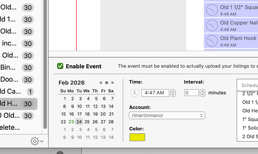Open the Account dropdown showing rlmartinmanor
The height and width of the screenshot is (154, 258).
coord(167,115)
